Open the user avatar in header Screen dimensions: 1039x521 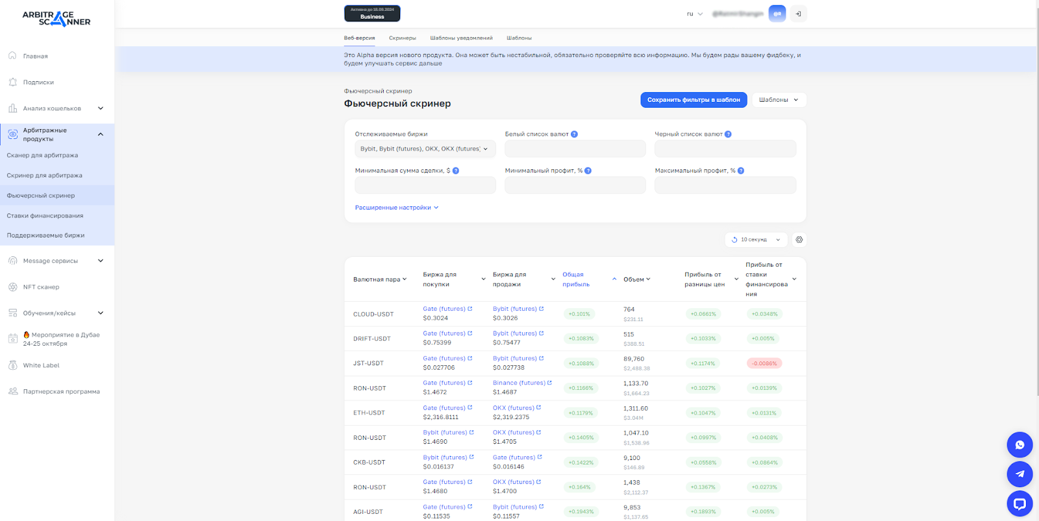(777, 14)
